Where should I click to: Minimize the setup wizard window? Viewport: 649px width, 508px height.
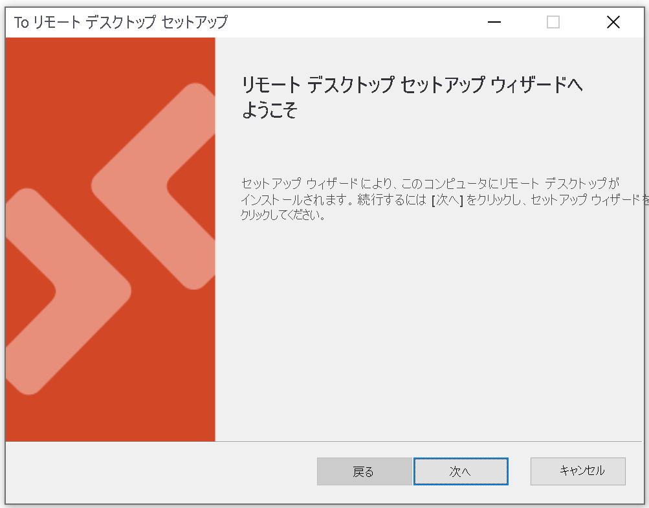(494, 22)
